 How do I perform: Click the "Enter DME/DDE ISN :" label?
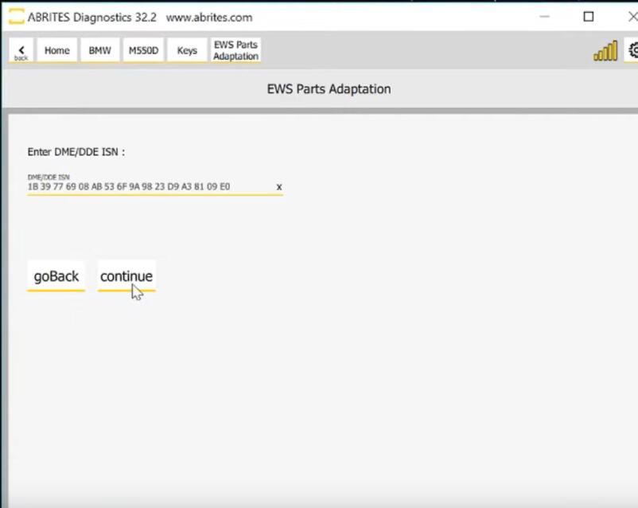[x=76, y=152]
